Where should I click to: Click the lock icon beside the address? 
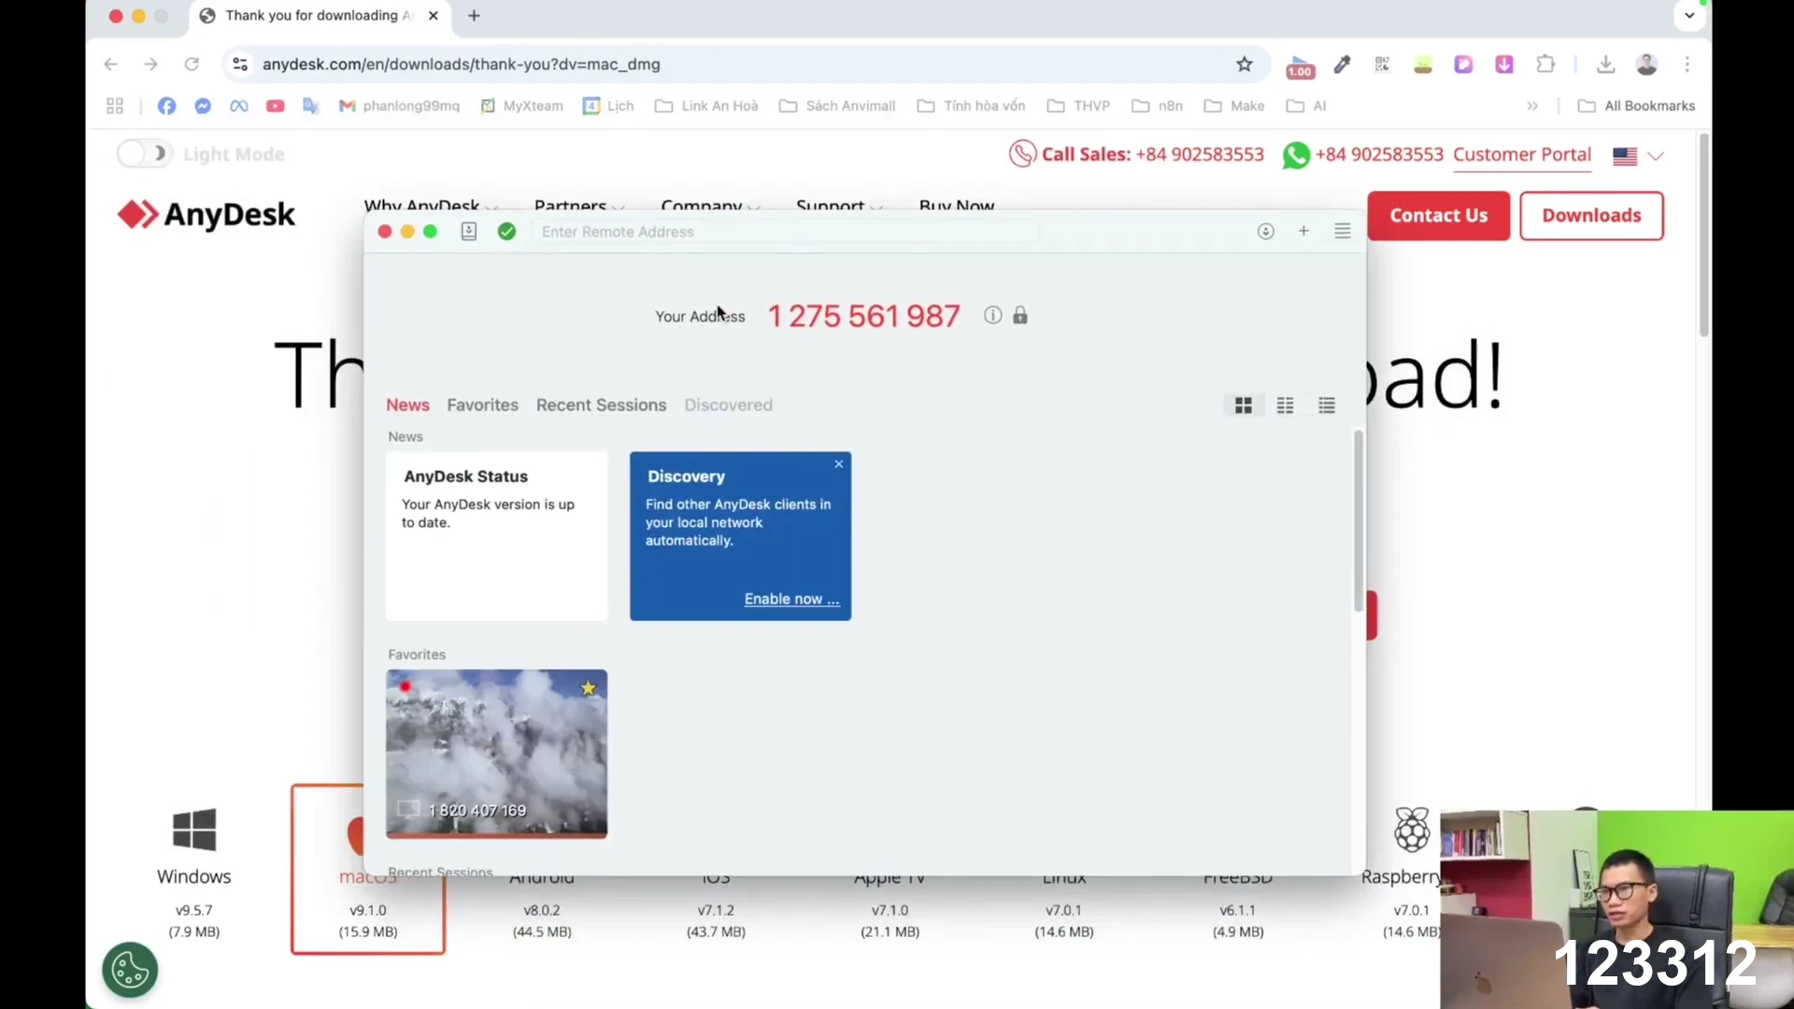(x=1020, y=316)
